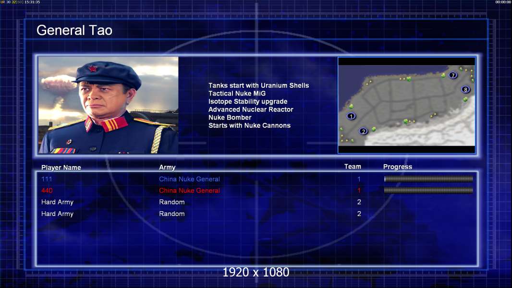The width and height of the screenshot is (512, 288).
Task: Click team number of player 440
Action: pos(359,191)
